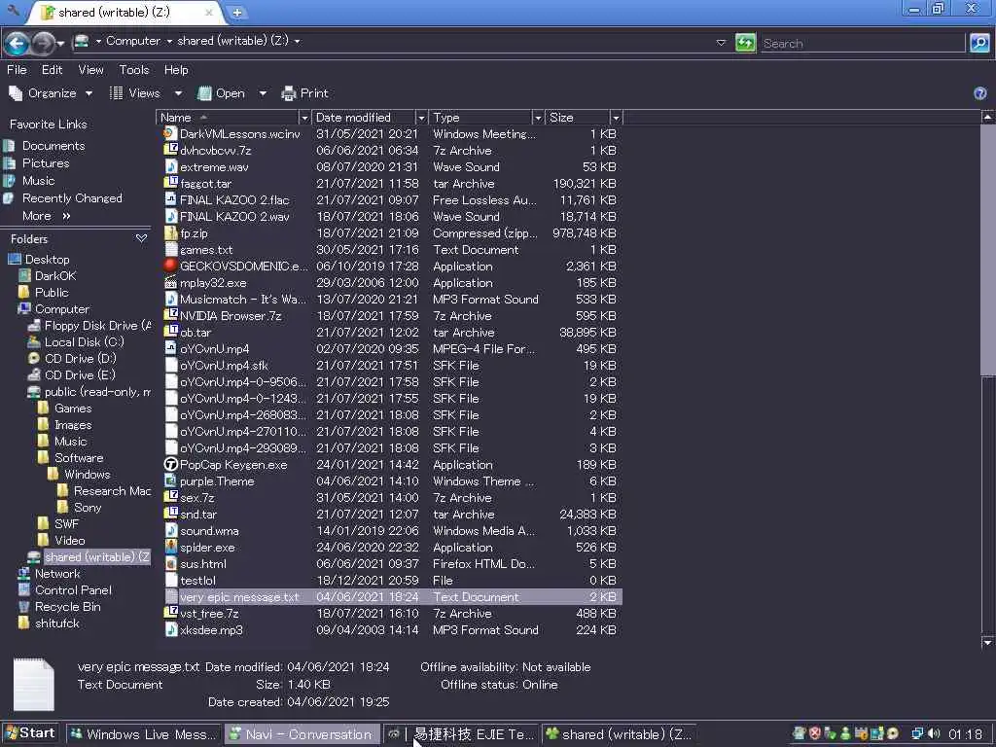Select the shared (writable) (Z:) tab
Image resolution: width=996 pixels, height=747 pixels.
click(125, 12)
